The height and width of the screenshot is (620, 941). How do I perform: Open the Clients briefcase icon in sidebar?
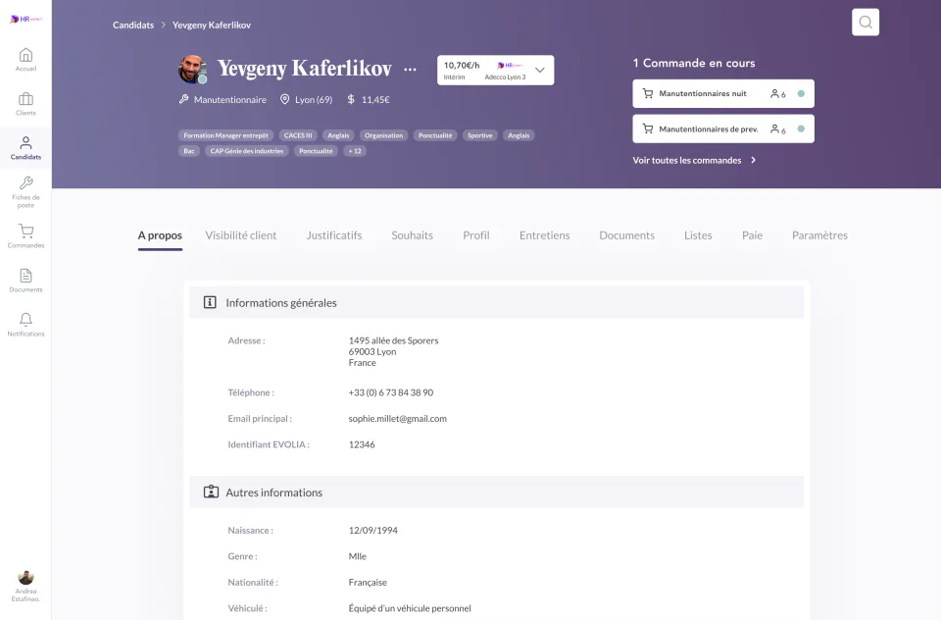pos(25,99)
